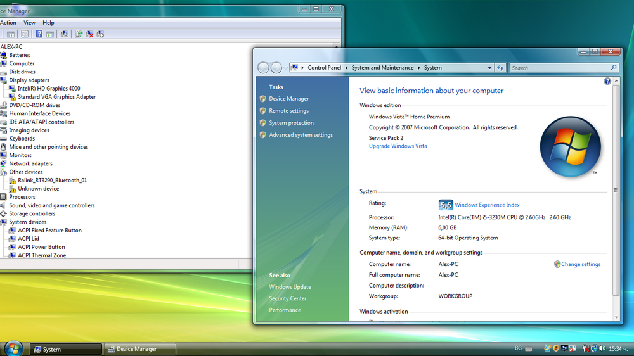Open the Properties toolbar icon in Device Manager

[25, 34]
